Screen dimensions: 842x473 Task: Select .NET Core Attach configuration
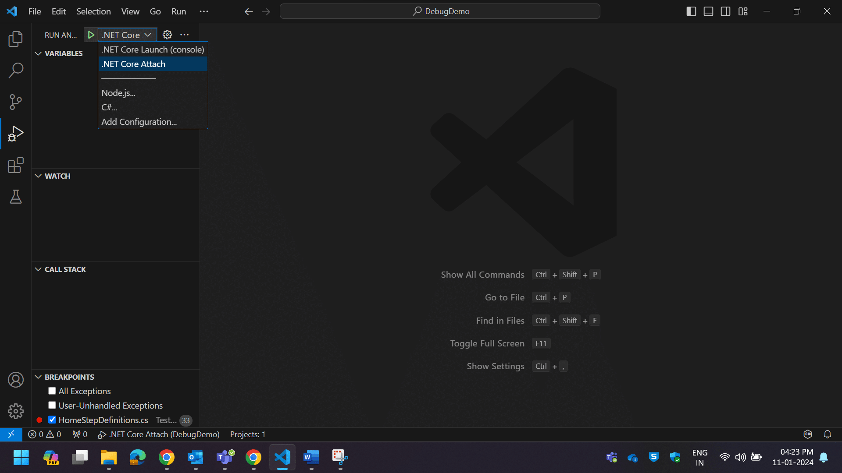click(x=153, y=64)
